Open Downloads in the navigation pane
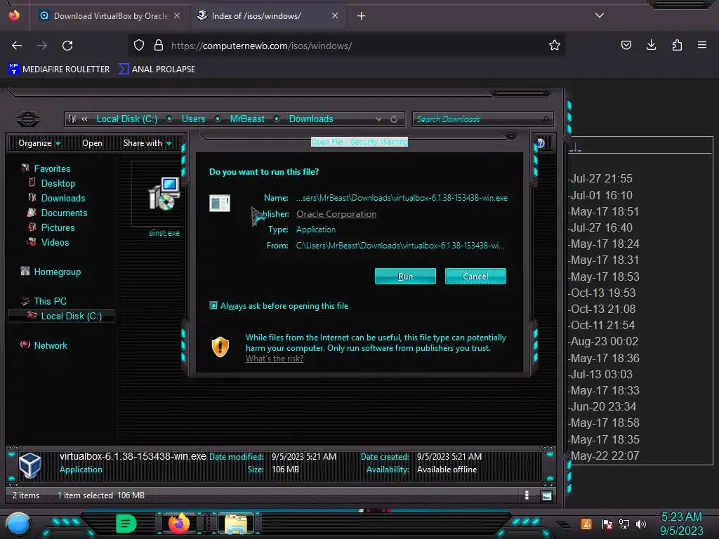Image resolution: width=719 pixels, height=539 pixels. 63,198
